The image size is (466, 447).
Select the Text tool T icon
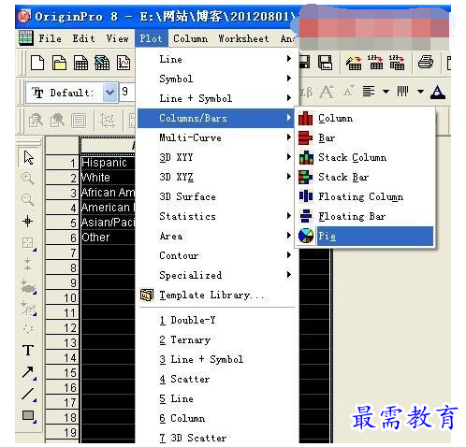(28, 351)
